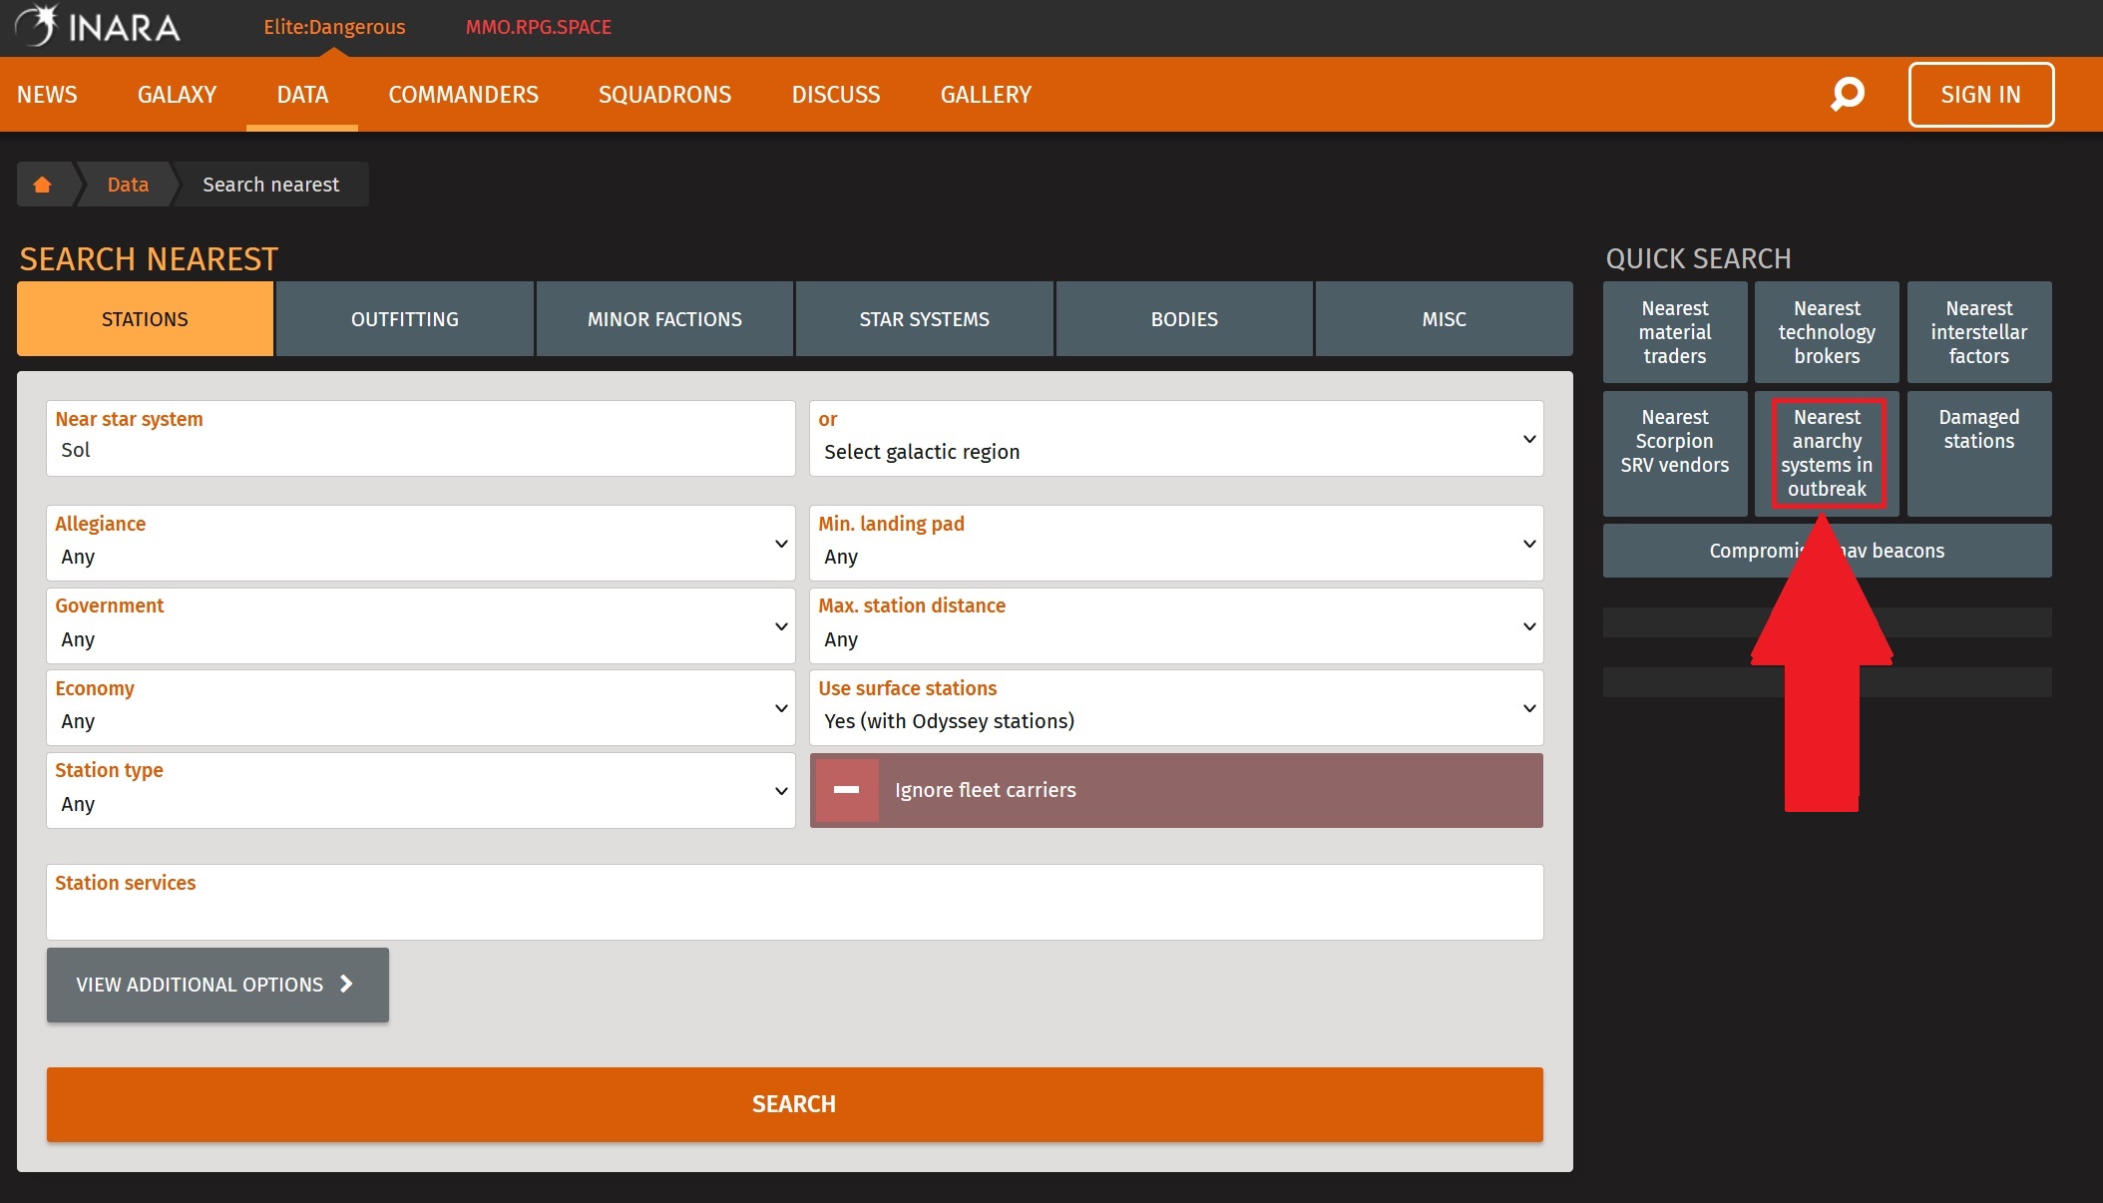Select Damaged stations quick search
This screenshot has height=1203, width=2103.
tap(1979, 454)
